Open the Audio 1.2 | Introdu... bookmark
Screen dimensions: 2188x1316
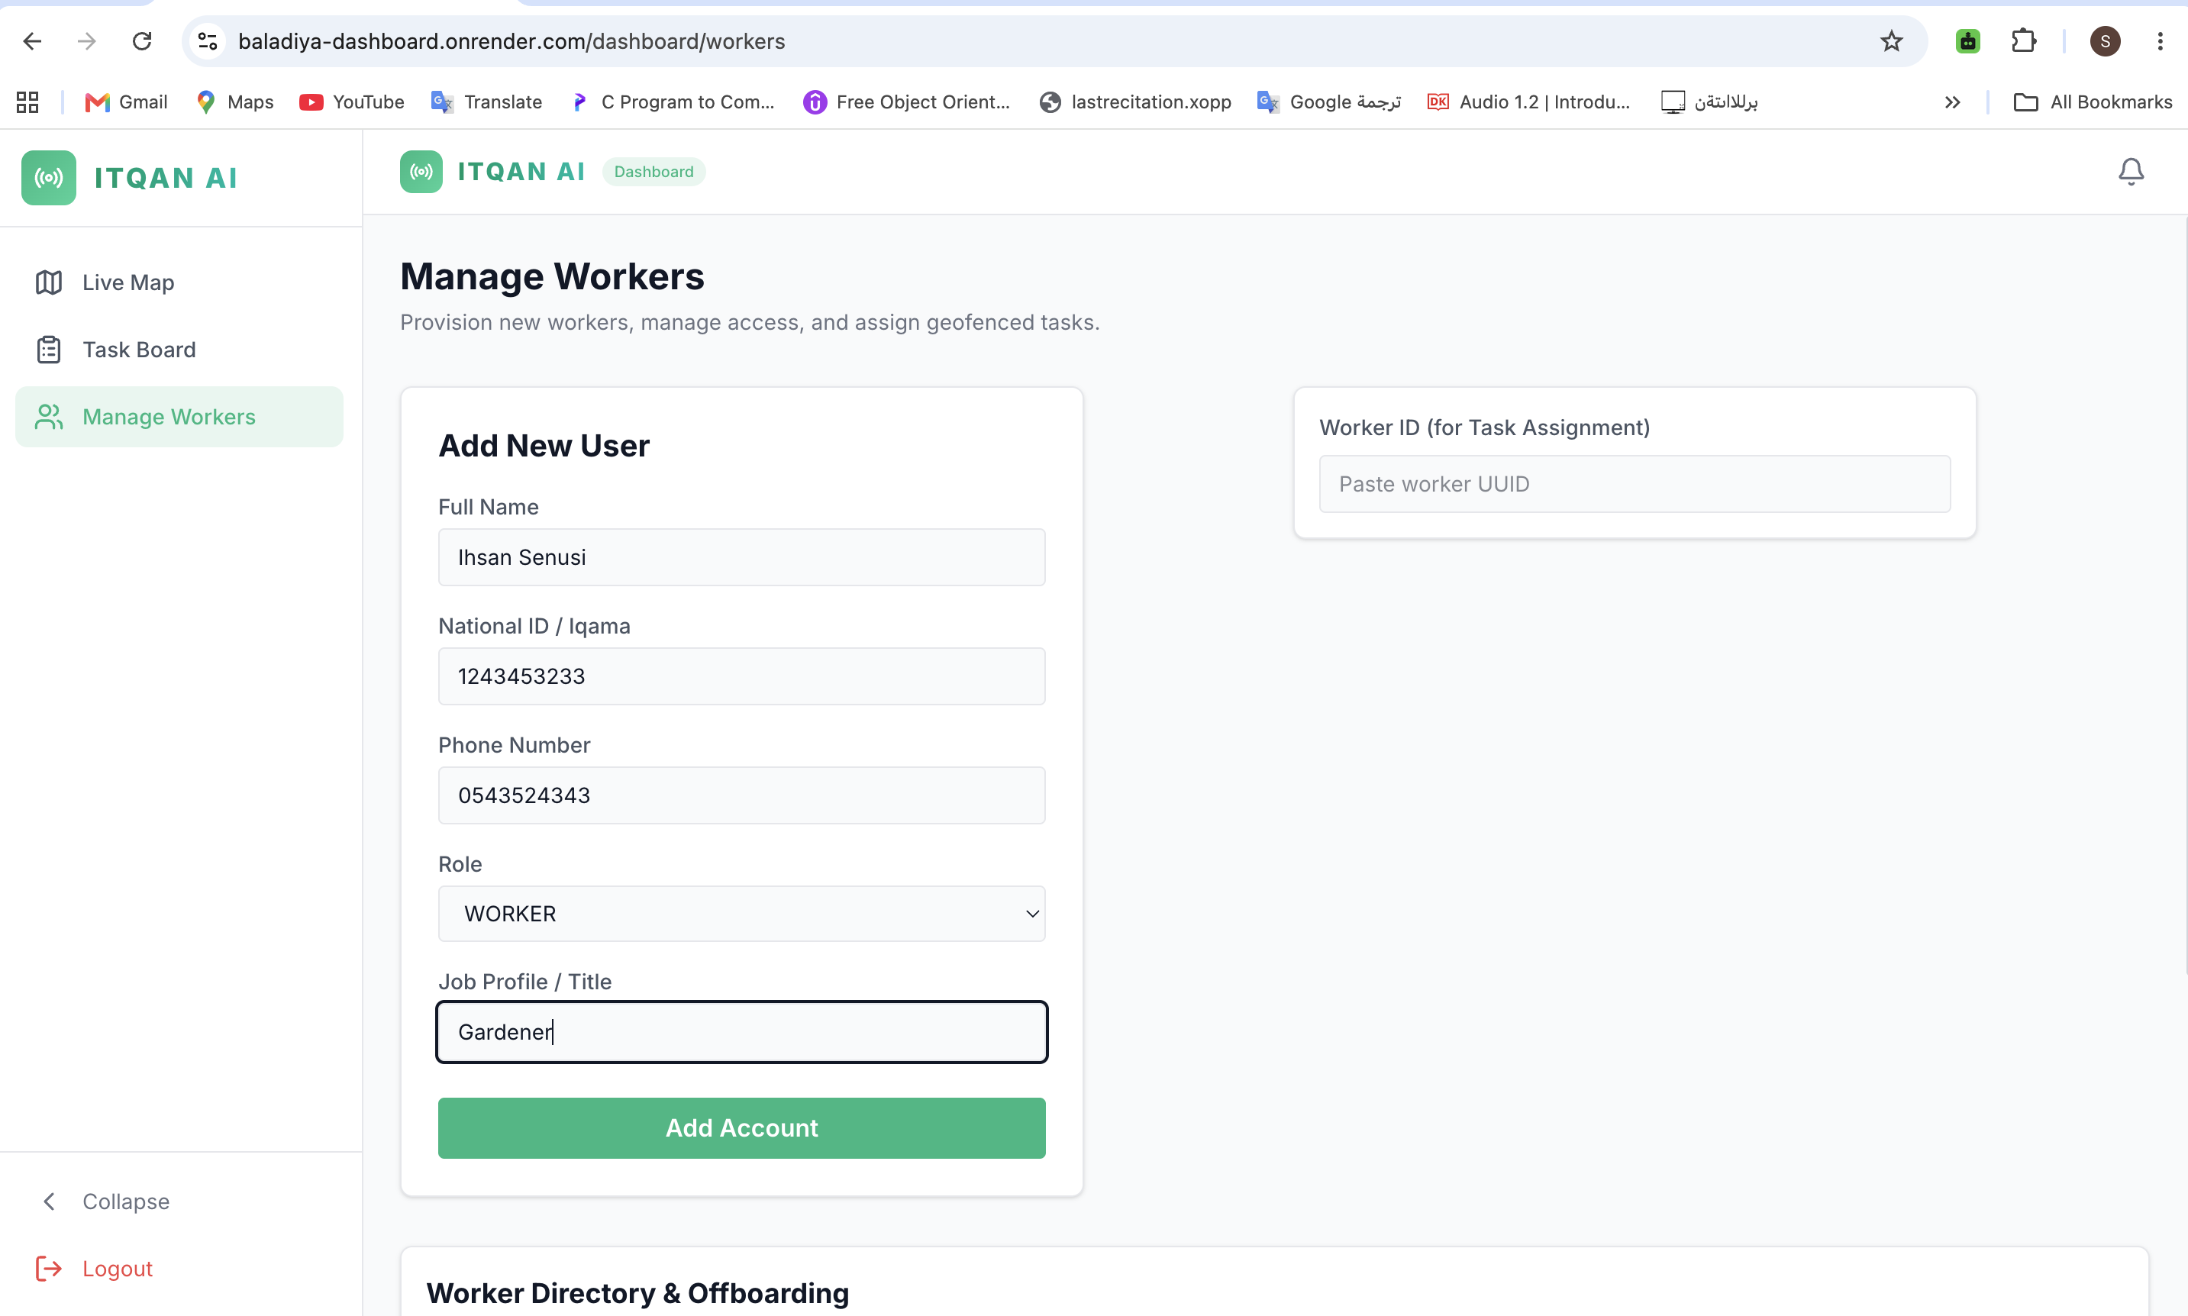point(1528,102)
